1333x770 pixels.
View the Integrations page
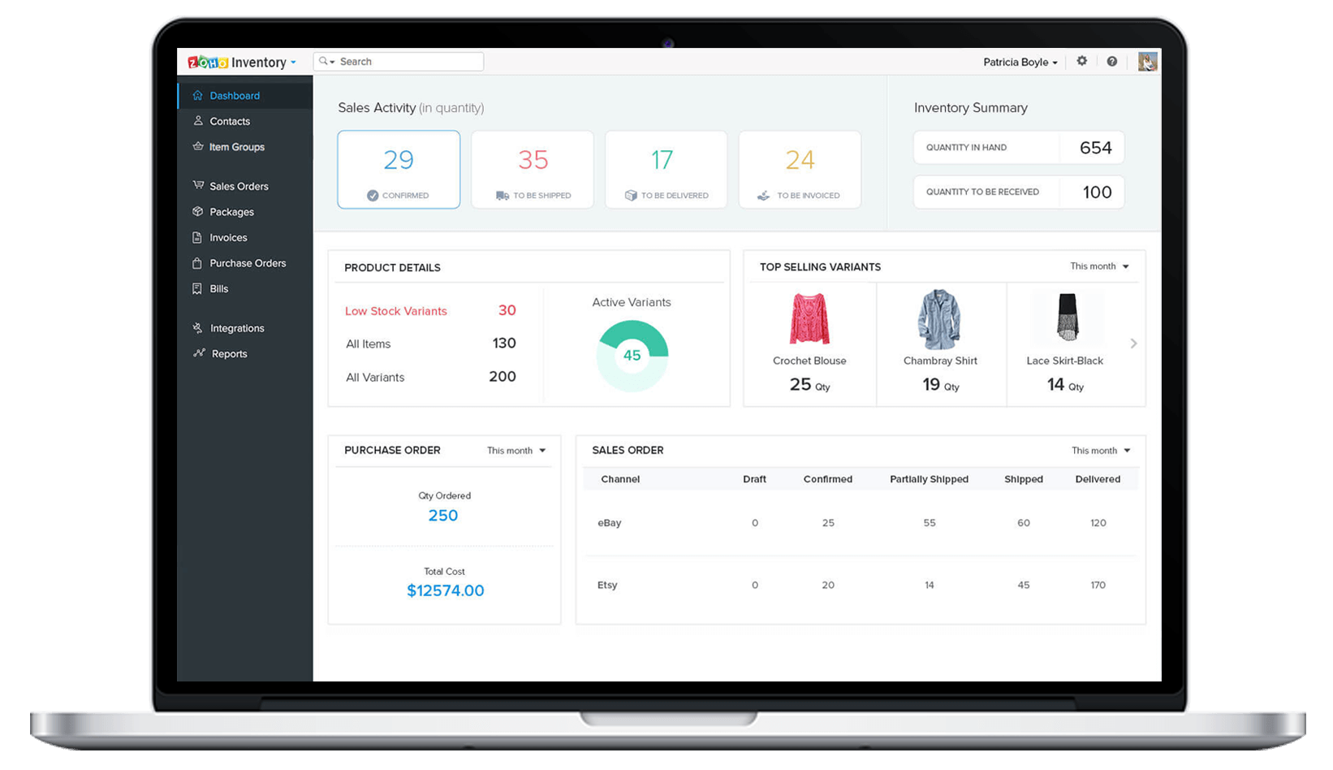237,328
